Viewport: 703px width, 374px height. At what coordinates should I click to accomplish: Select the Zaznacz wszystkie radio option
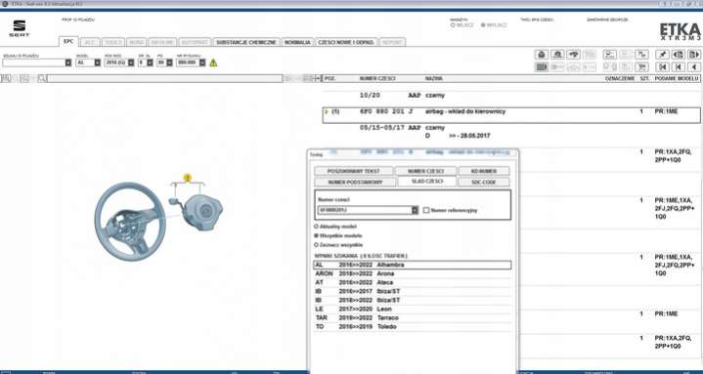[x=317, y=245]
